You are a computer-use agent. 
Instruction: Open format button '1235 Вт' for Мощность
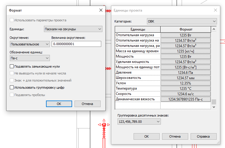pyautogui.click(x=186, y=57)
